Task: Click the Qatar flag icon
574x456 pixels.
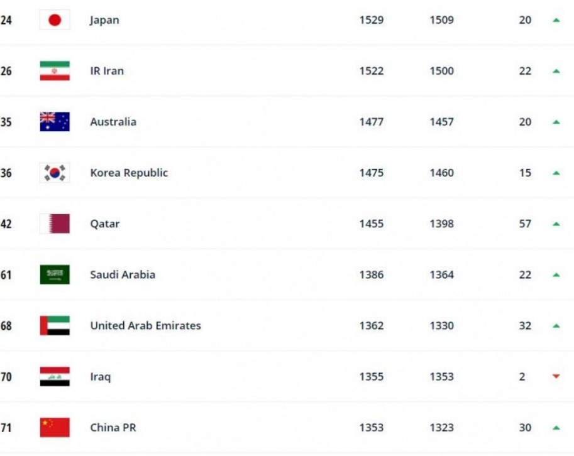Action: tap(55, 224)
